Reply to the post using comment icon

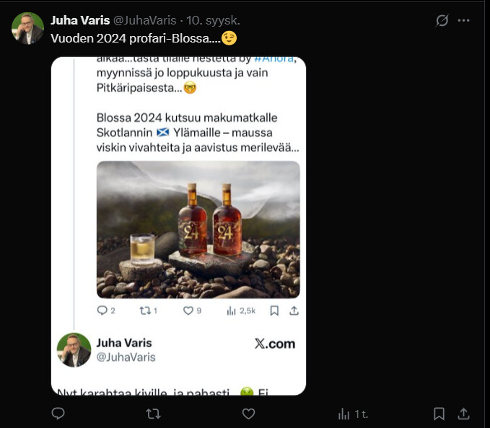[x=58, y=414]
